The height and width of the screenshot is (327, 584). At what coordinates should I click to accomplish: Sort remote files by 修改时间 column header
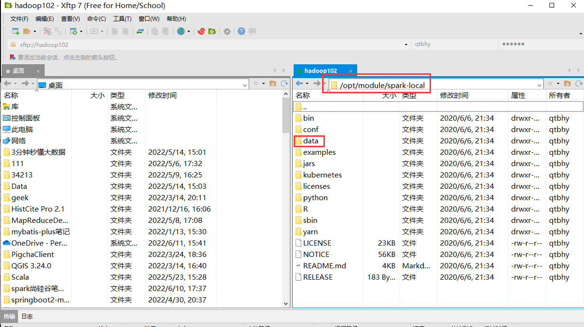click(472, 95)
